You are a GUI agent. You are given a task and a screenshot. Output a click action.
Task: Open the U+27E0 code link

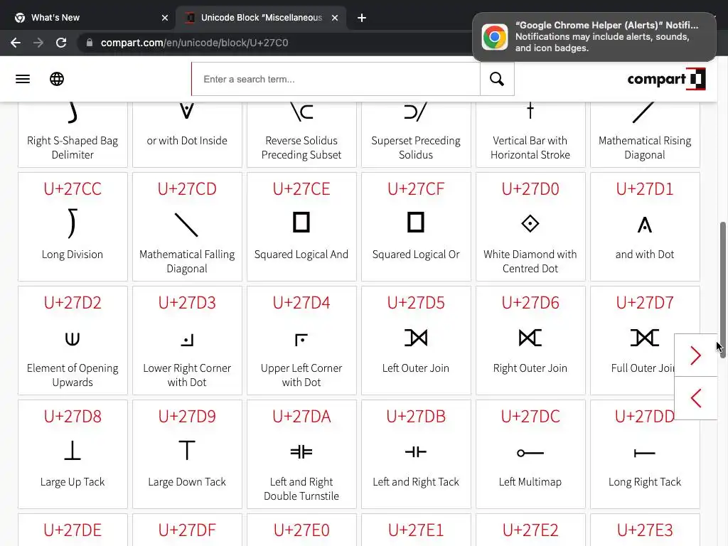301,530
